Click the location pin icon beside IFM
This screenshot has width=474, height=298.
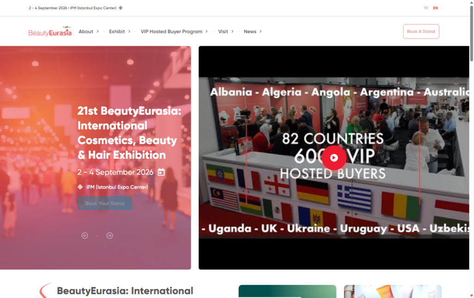pos(80,187)
